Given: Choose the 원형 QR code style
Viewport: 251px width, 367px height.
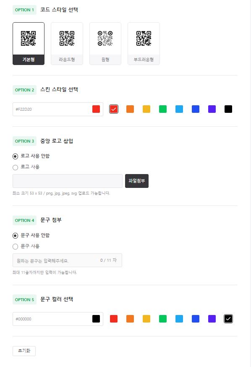Looking at the screenshot, I should point(105,42).
